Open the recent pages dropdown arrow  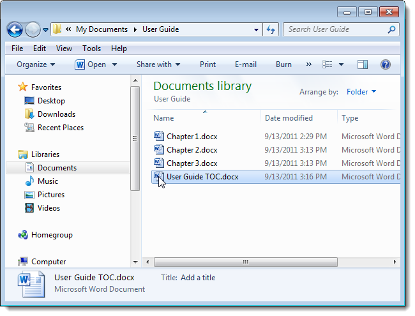[45, 29]
